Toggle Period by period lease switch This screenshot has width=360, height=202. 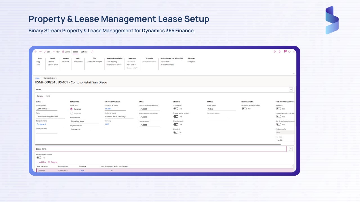point(39,158)
